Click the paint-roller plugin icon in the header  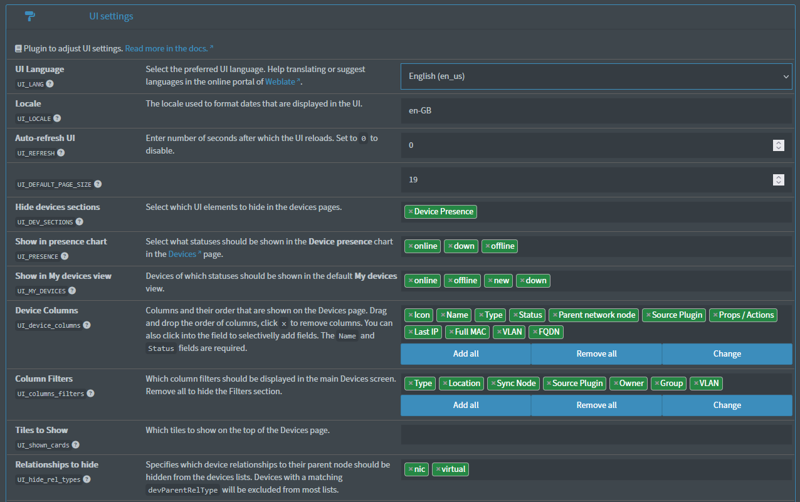29,16
